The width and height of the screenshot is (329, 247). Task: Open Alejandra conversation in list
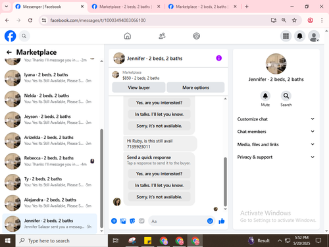(x=50, y=203)
